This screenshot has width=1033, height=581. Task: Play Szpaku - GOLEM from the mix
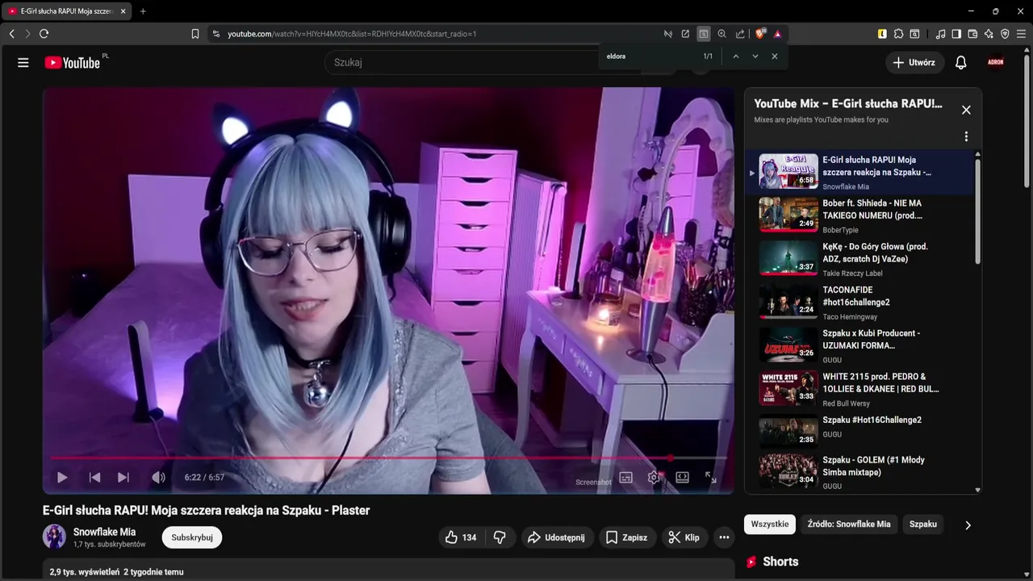(x=859, y=473)
